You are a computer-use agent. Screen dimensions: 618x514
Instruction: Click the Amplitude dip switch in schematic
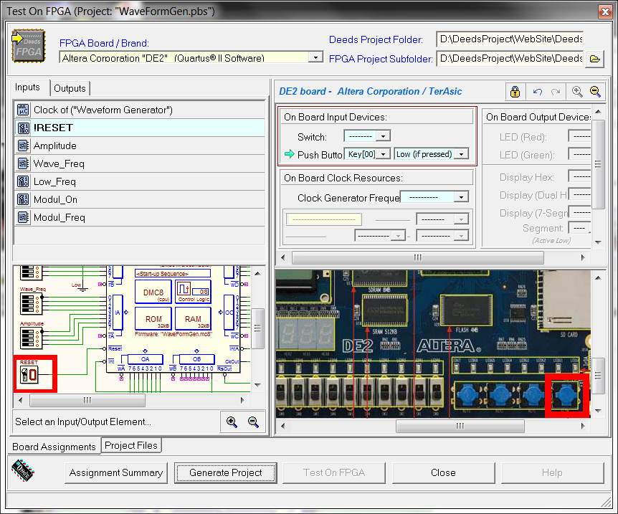coord(32,338)
